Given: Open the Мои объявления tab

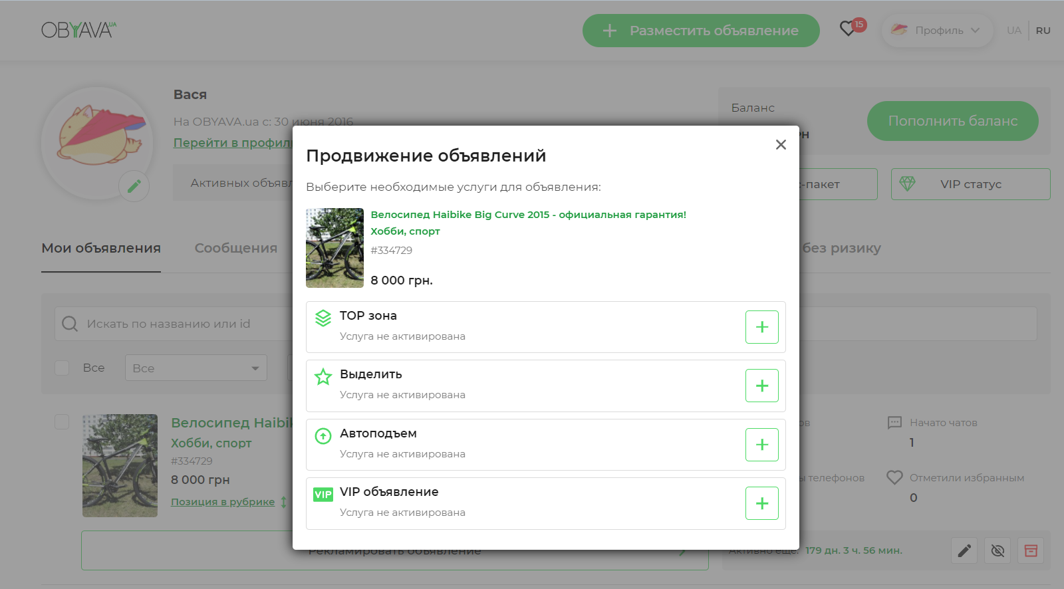Looking at the screenshot, I should 101,248.
